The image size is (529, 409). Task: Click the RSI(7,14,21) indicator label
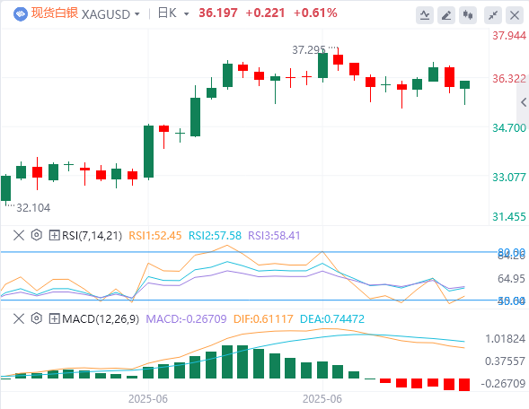[x=92, y=235]
